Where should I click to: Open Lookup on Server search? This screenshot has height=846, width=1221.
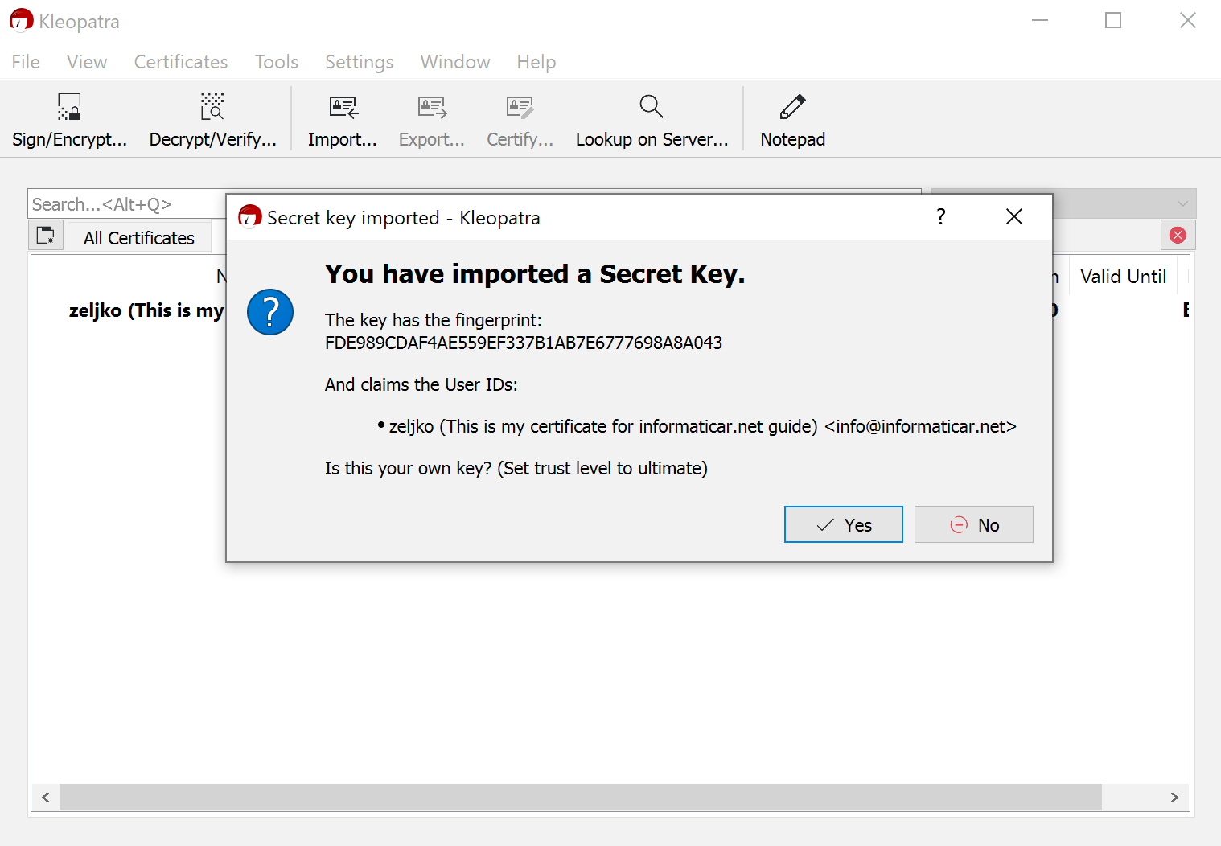[x=652, y=121]
